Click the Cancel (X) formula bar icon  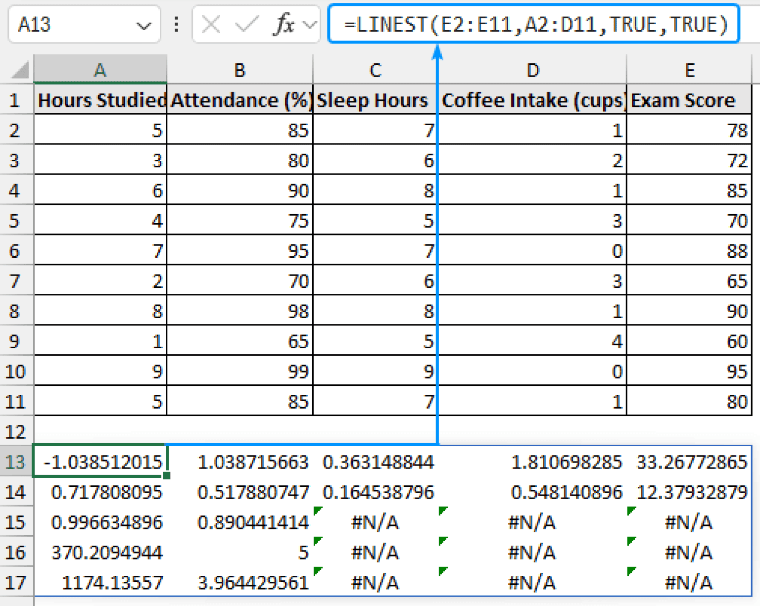point(210,24)
